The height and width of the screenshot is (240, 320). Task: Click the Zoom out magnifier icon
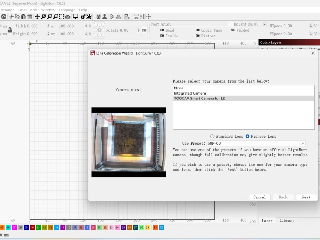(x=56, y=17)
